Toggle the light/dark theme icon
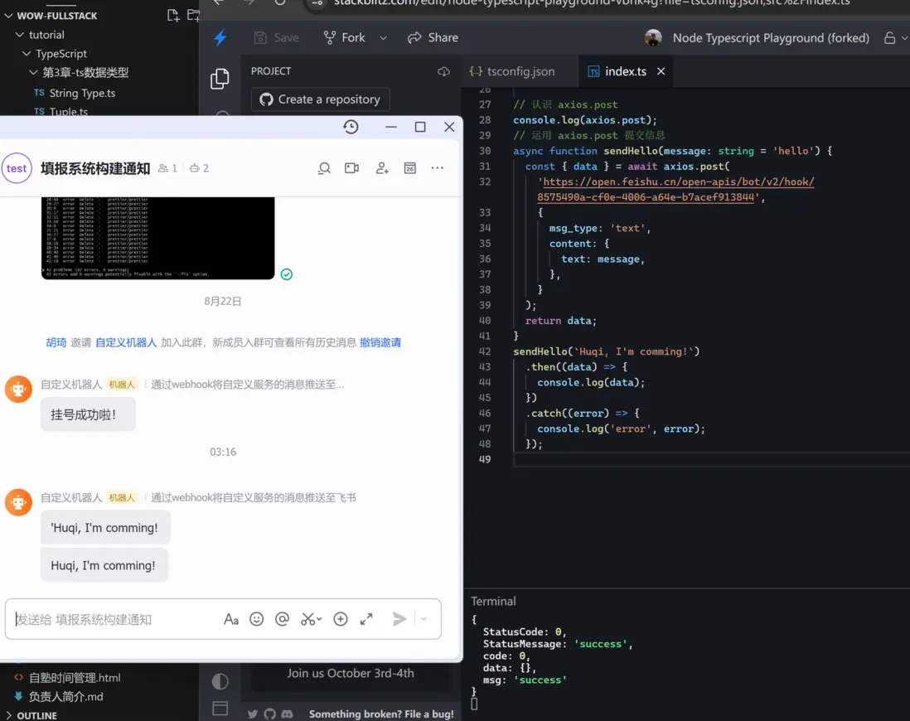910x721 pixels. tap(220, 681)
